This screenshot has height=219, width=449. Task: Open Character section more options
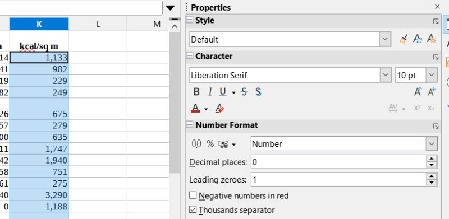[x=436, y=57]
